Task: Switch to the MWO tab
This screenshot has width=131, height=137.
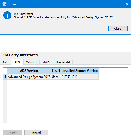Action: pos(46,62)
